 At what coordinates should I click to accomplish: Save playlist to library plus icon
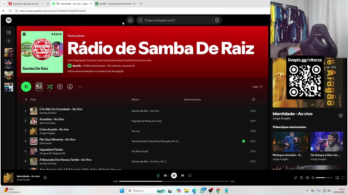click(x=60, y=87)
